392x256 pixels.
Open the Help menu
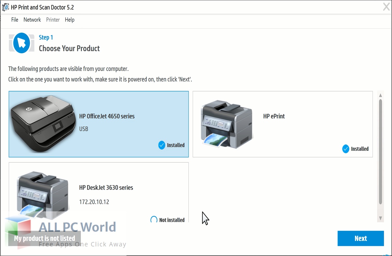[70, 20]
